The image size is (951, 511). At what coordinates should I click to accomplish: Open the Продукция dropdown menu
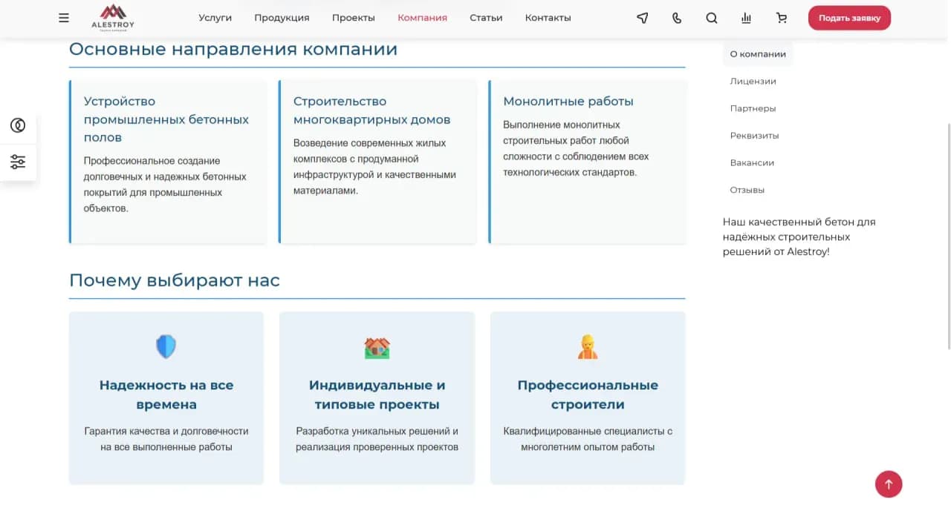pos(282,17)
